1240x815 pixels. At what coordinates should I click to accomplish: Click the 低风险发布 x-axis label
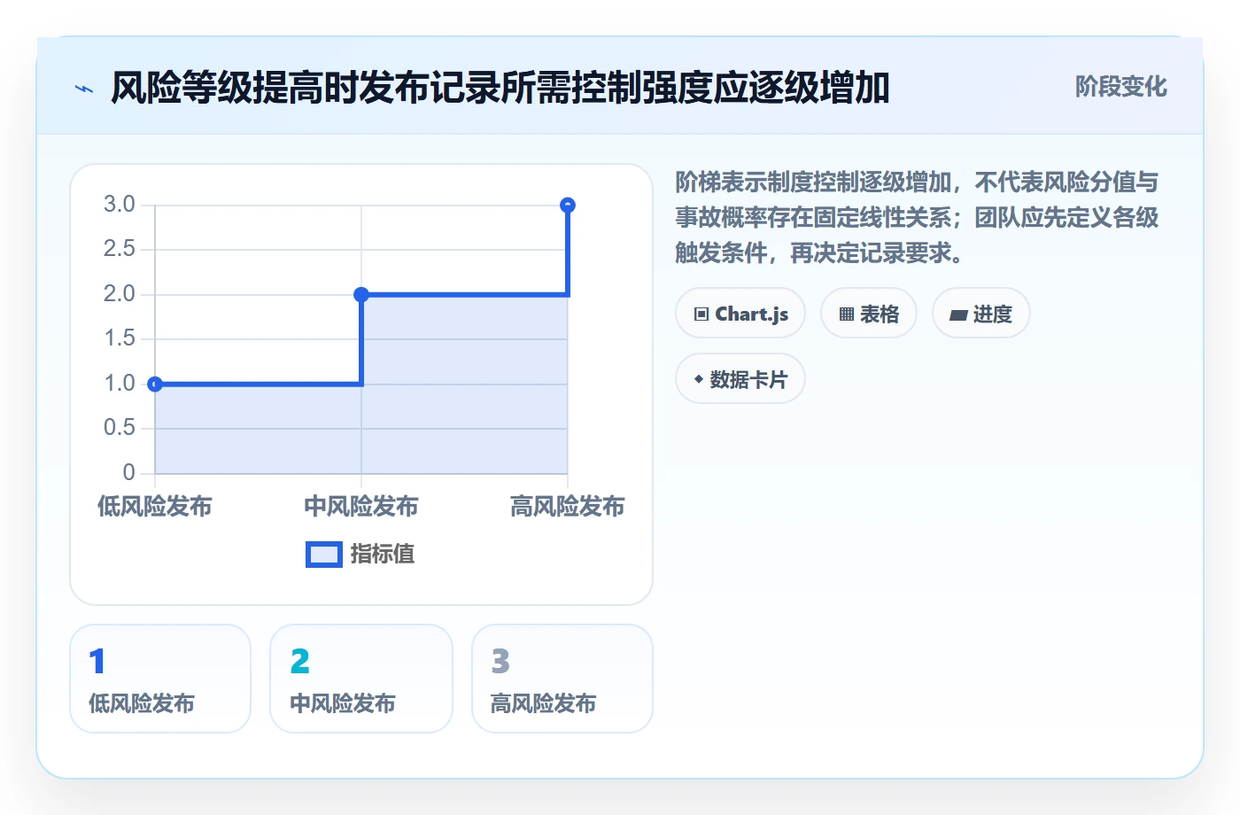point(155,507)
